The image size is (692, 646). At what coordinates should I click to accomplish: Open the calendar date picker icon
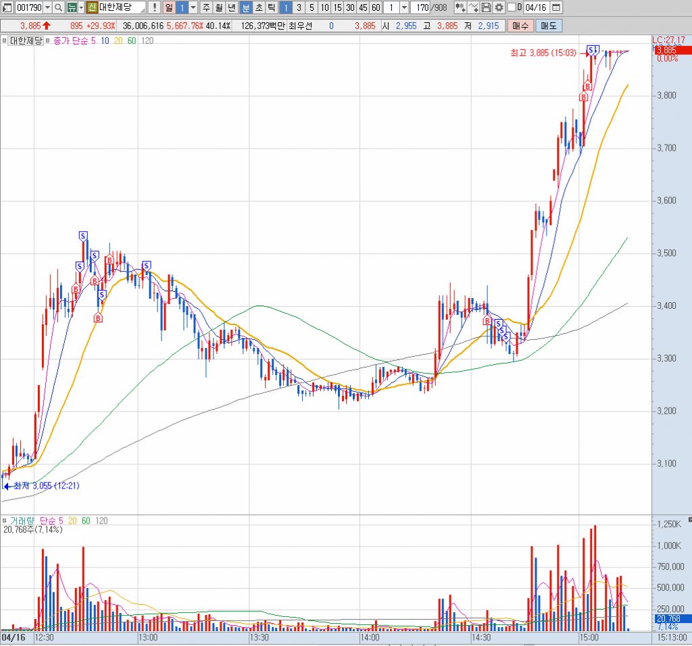click(x=555, y=7)
